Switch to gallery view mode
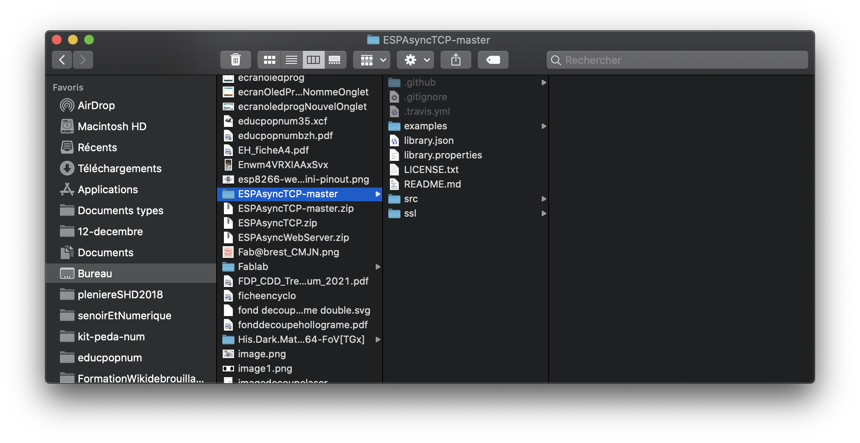Screen dimensions: 860x443 click(x=335, y=60)
